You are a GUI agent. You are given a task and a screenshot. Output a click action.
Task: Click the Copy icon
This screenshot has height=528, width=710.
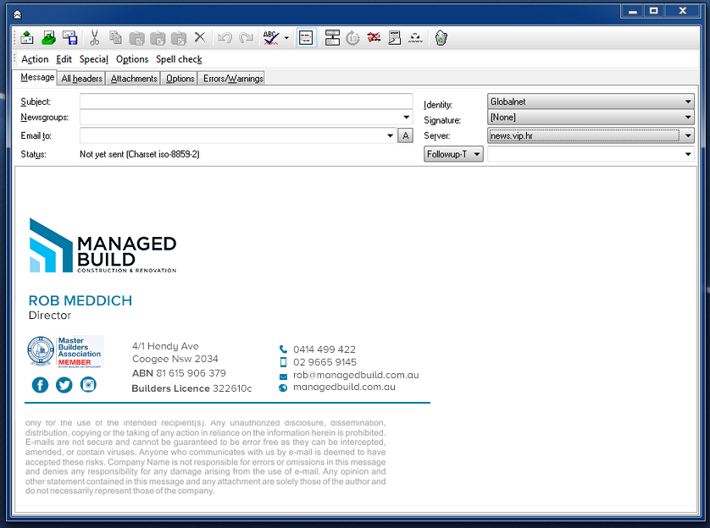pos(116,38)
